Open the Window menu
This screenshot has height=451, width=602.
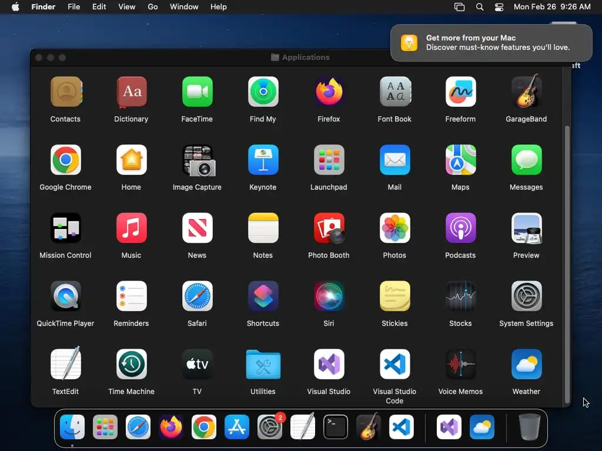(184, 6)
